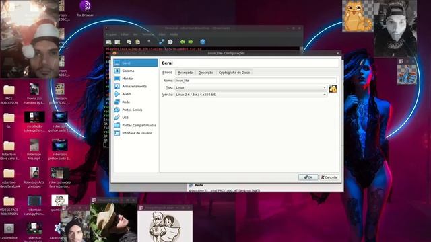The height and width of the screenshot is (242, 431).
Task: Click new window icon in terminal toolbar
Action: 117,42
